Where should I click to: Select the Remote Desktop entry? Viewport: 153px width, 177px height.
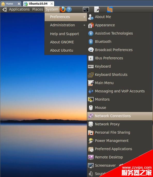click(x=120, y=157)
